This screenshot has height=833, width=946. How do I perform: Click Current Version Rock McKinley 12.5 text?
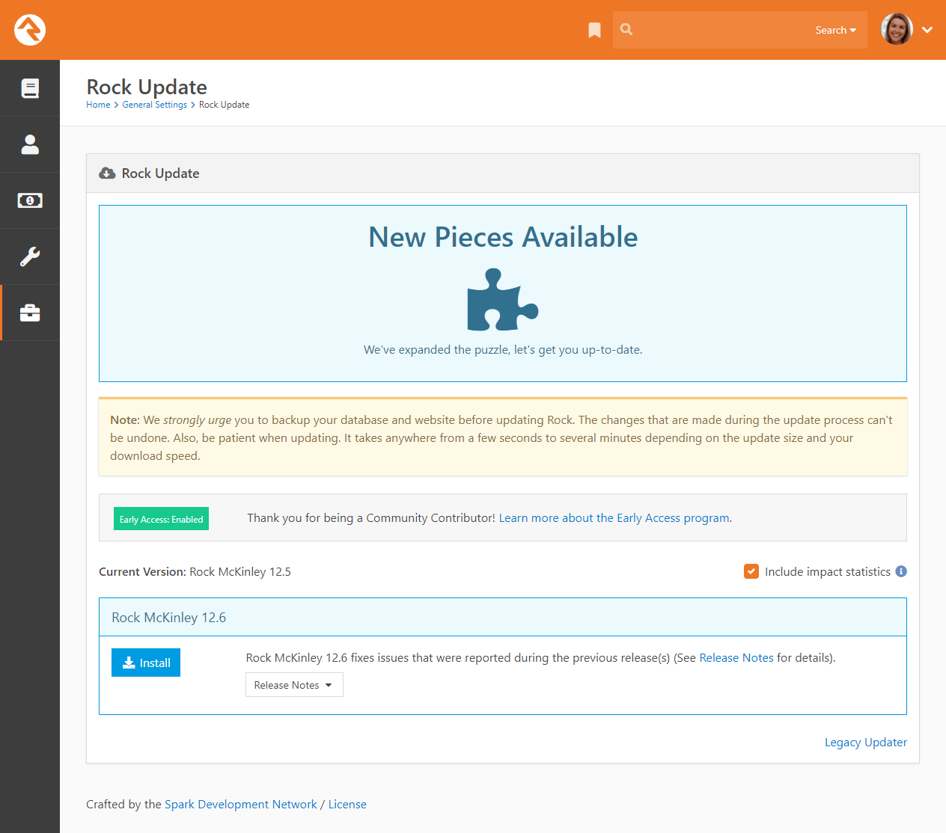coord(195,571)
